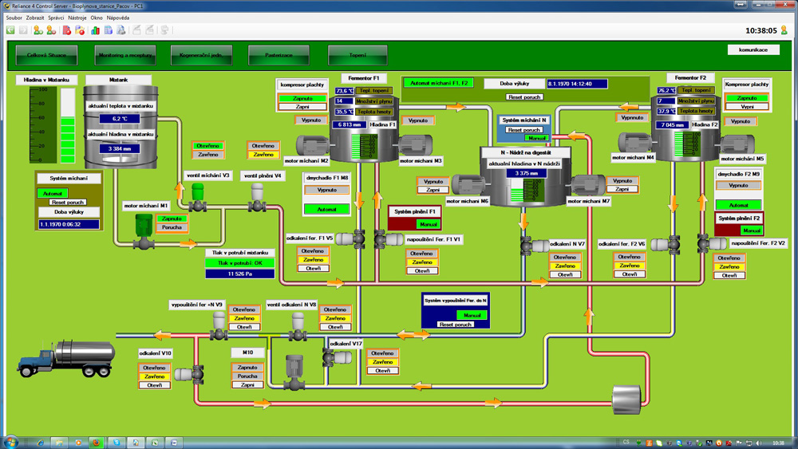Open the Soubor menu
Image resolution: width=798 pixels, height=449 pixels.
tap(14, 18)
